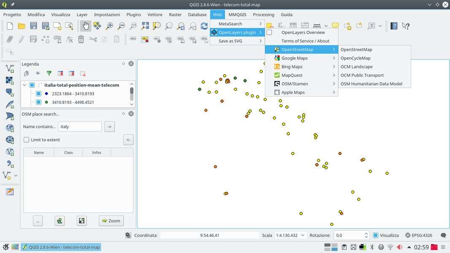This screenshot has width=450, height=253.
Task: Click the Zoom Out magnifier tool
Action: coord(121,26)
